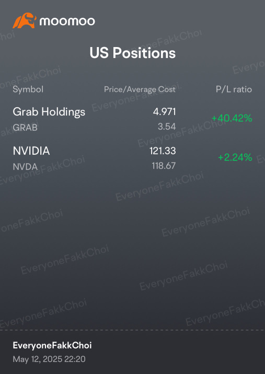Image resolution: width=265 pixels, height=374 pixels.
Task: Click the May 12, 2025 22:20 timestamp
Action: point(49,359)
